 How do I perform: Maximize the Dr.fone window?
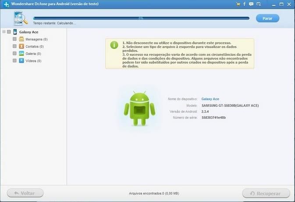(x=281, y=4)
